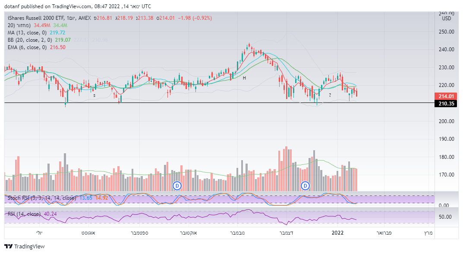Screen dimensions: 463x254
Task: Click the 0.00 Stoch RSI axis label
Action: coord(444,206)
